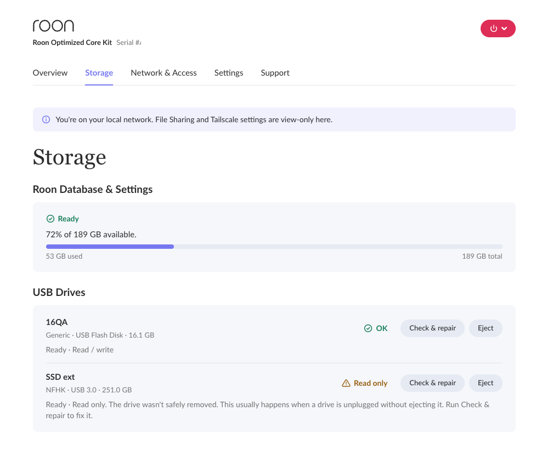
Task: Go to the Settings tab
Action: pos(229,73)
